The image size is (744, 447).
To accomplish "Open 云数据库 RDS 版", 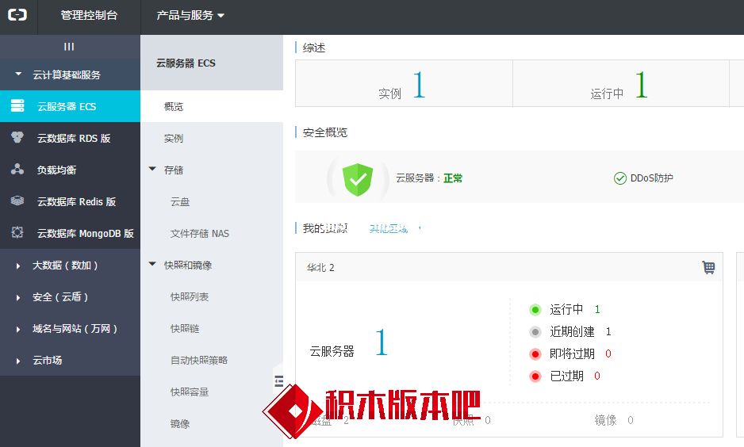I will pos(74,138).
